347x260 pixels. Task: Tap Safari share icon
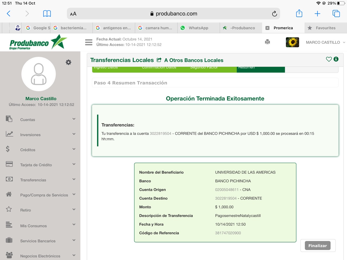(x=299, y=14)
